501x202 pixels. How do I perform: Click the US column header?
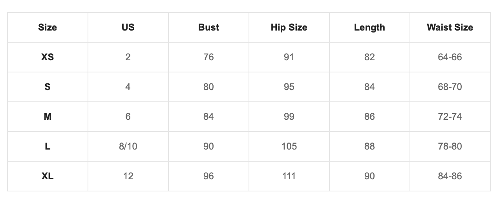click(128, 27)
